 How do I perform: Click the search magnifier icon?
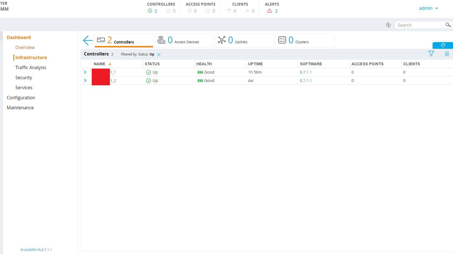click(x=448, y=25)
